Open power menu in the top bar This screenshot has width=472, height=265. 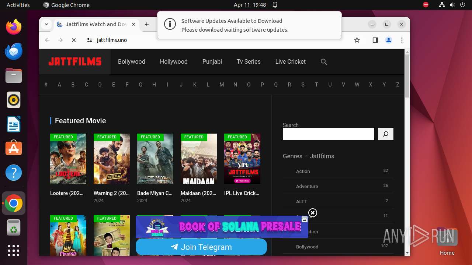point(462,5)
